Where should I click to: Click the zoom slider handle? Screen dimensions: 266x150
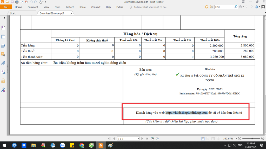click(x=252, y=139)
